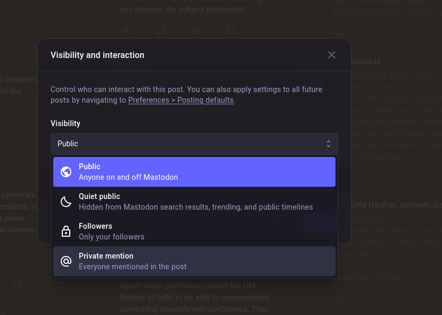Click the up-down chevron in Visibility field
Screen dimensions: 442x315
[x=328, y=144]
